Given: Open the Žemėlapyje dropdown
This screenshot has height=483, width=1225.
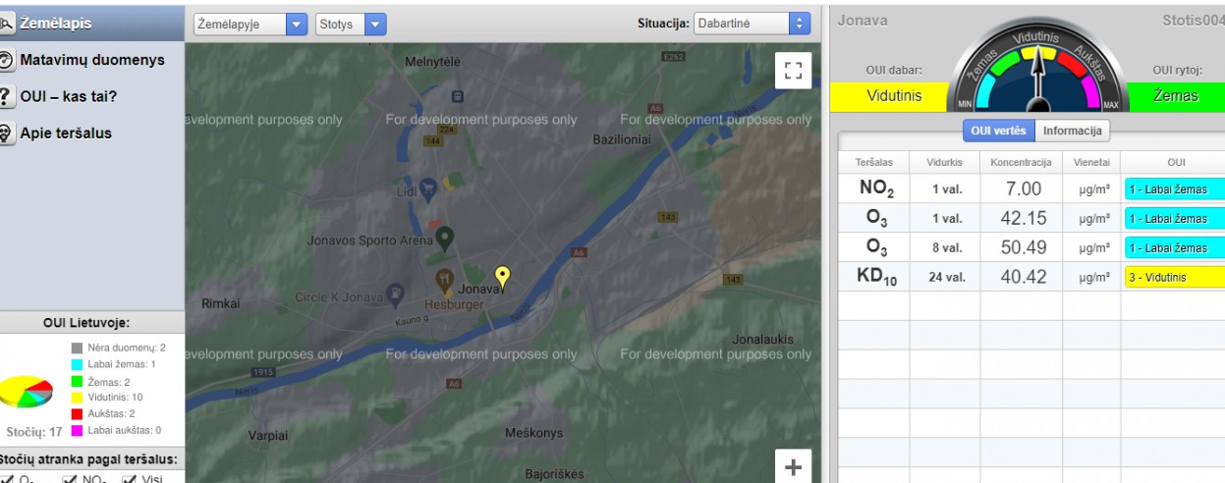Looking at the screenshot, I should 251,25.
